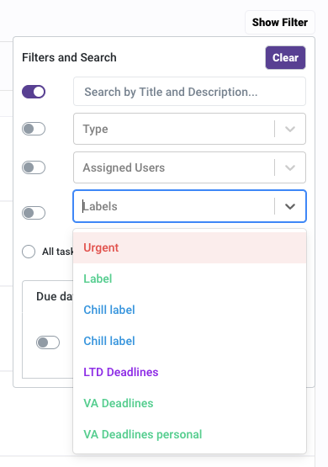Pick the VA Deadlines personal label
Screen dimensions: 328x467
pyautogui.click(x=189, y=434)
